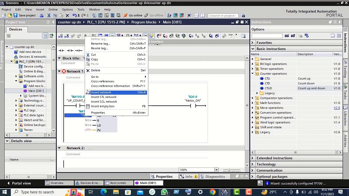Insert an output coil from favorites bar
The width and height of the screenshot is (349, 196).
(x=79, y=50)
